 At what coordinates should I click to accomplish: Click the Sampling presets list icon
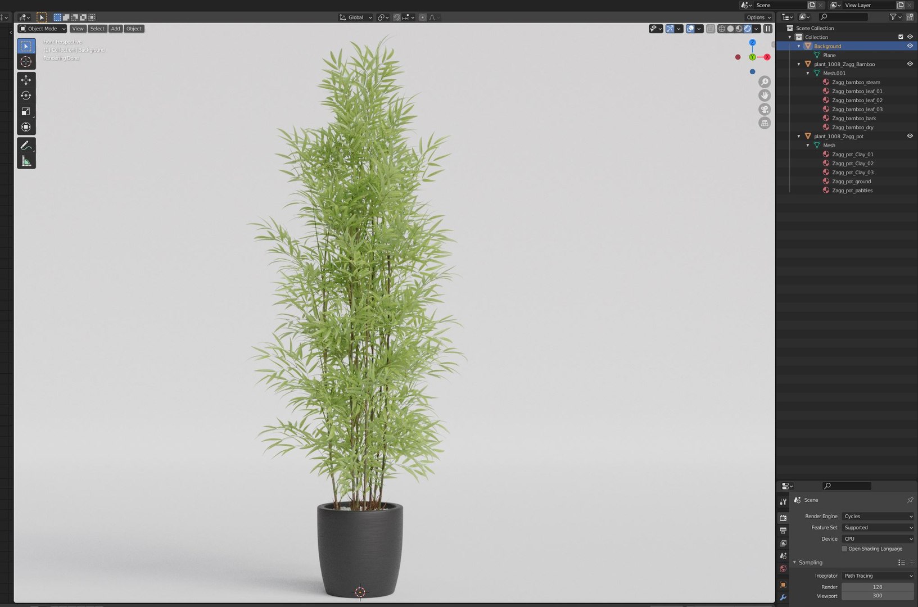902,563
